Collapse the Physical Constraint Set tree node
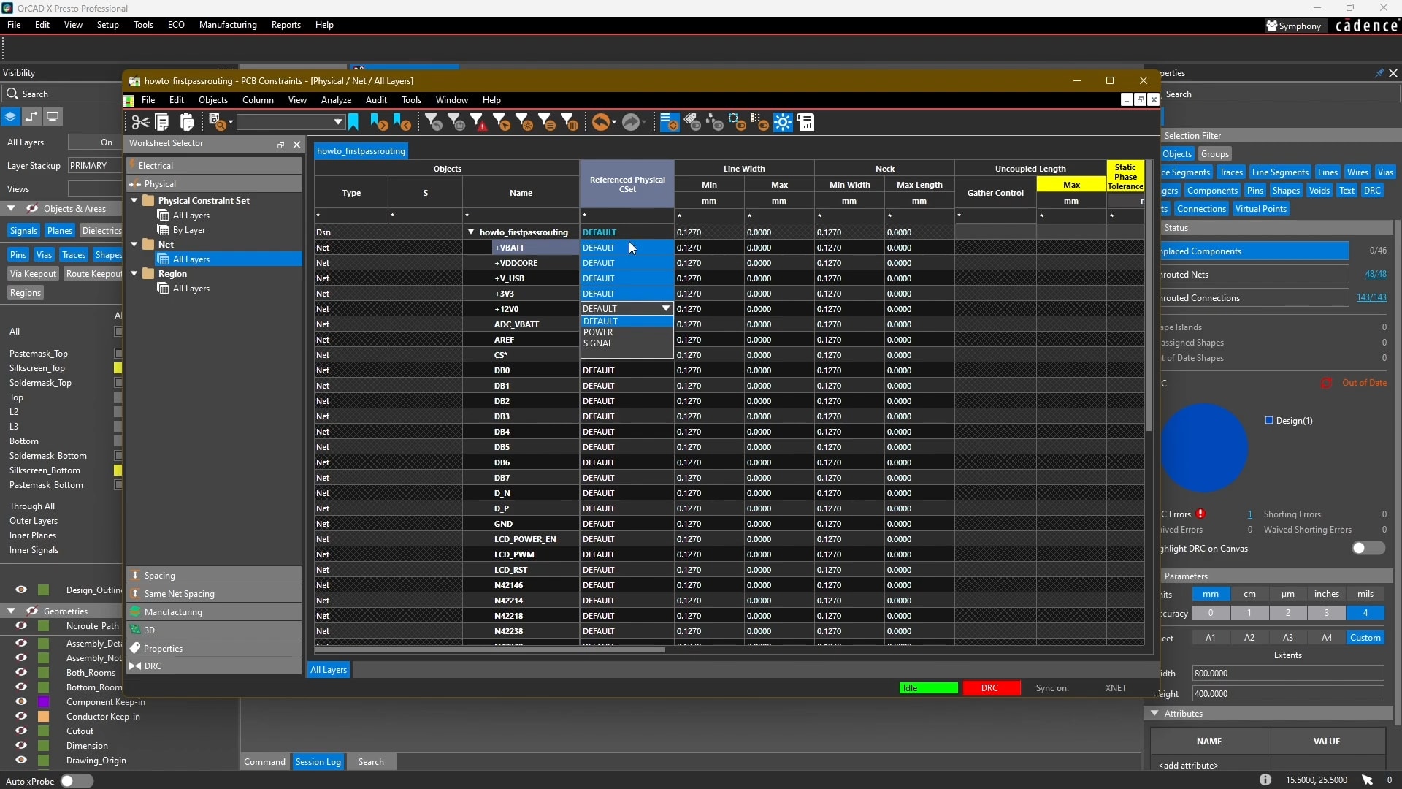The height and width of the screenshot is (789, 1402). [134, 201]
